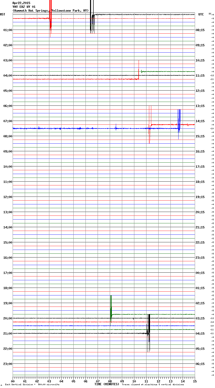Click the Each Vertical Division scale note
Screen dimensions: 215x388
pos(32,385)
